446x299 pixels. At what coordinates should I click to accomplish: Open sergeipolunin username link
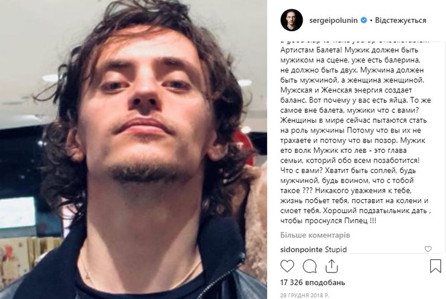(333, 20)
